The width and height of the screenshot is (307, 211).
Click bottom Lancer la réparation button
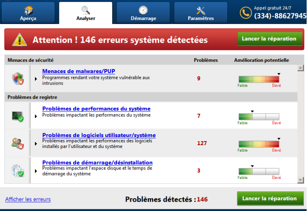[270, 198]
